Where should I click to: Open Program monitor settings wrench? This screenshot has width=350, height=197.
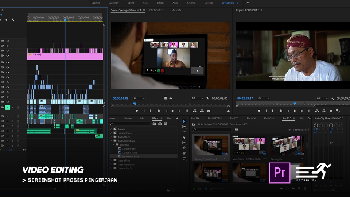tap(332, 98)
